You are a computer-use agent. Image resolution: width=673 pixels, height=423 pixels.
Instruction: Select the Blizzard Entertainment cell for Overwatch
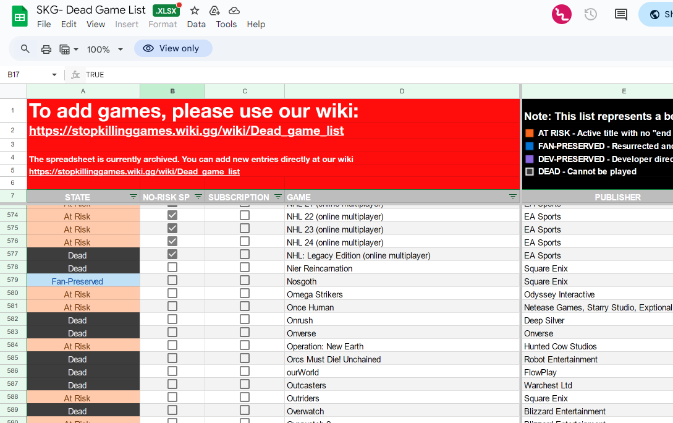(598, 411)
